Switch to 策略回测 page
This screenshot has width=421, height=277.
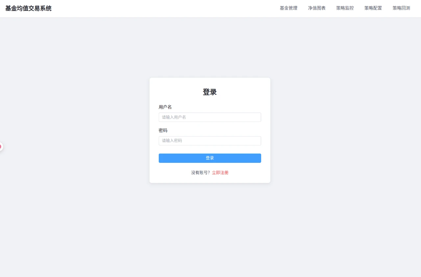401,8
